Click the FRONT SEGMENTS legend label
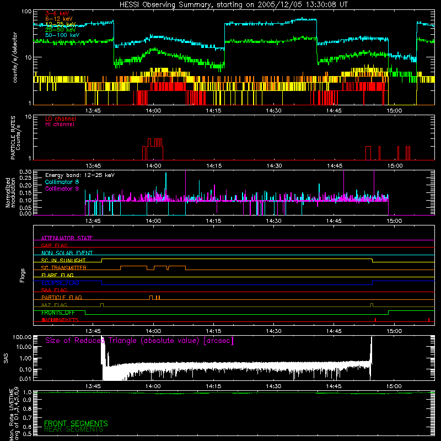Screen dimensions: 441x441 pyautogui.click(x=76, y=423)
